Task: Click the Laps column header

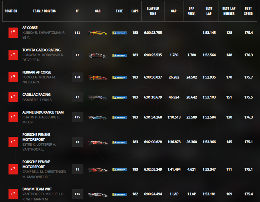Action: [135, 11]
